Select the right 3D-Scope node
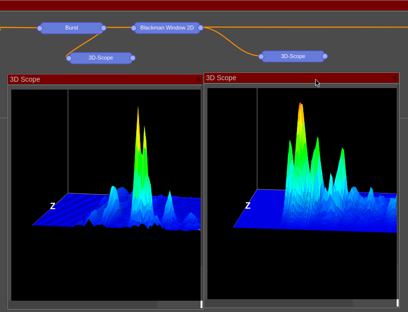 (292, 57)
